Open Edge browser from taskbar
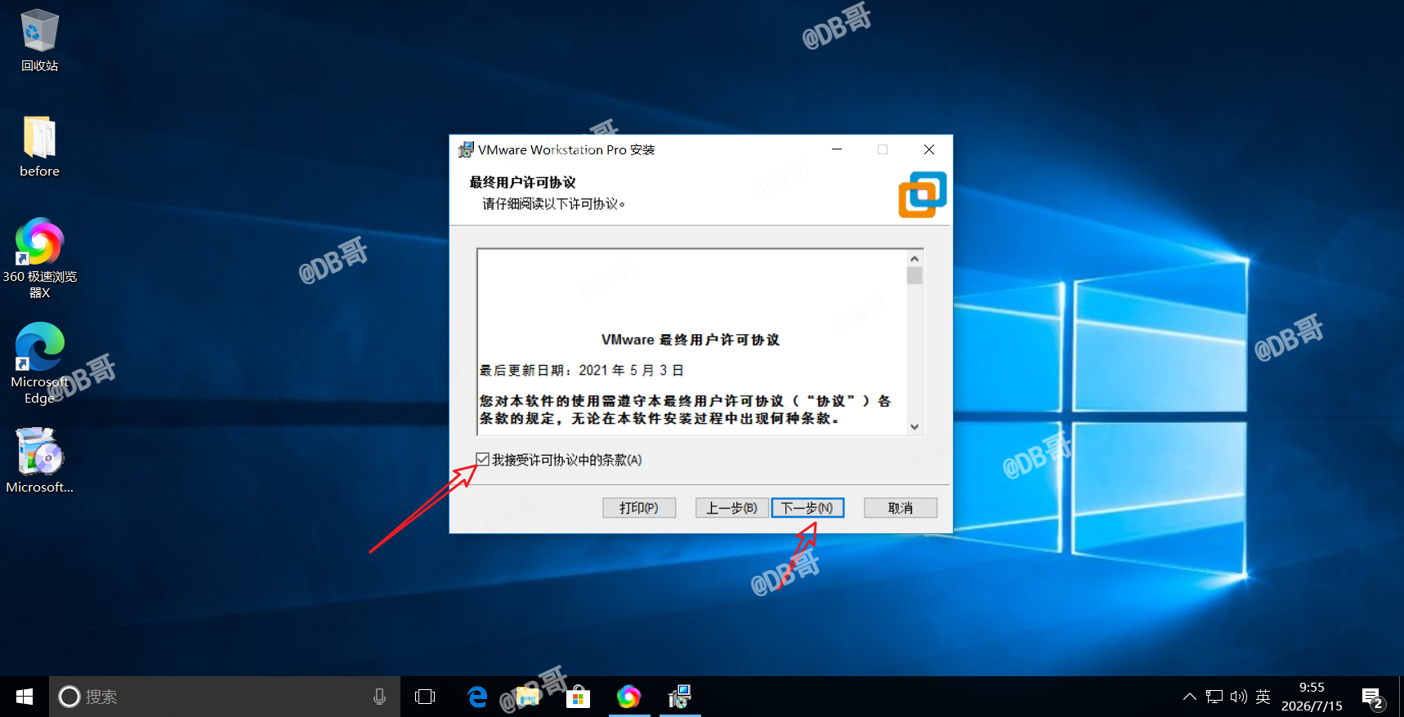The width and height of the screenshot is (1404, 717). point(477,697)
